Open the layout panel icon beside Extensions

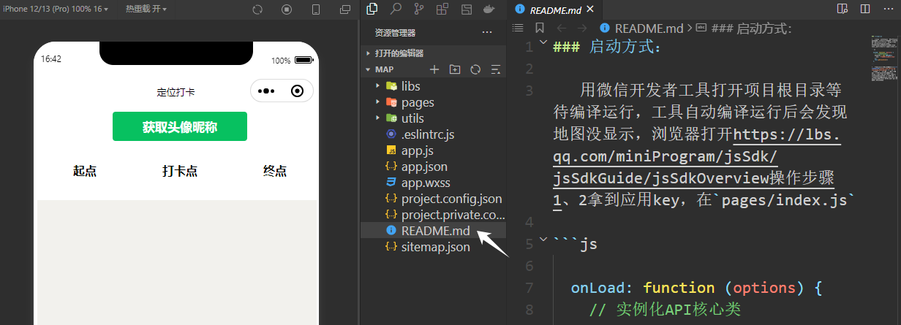pyautogui.click(x=466, y=9)
